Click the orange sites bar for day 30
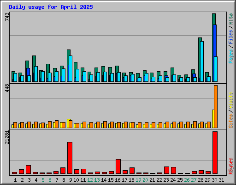The width and height of the screenshot is (236, 185). (216, 106)
